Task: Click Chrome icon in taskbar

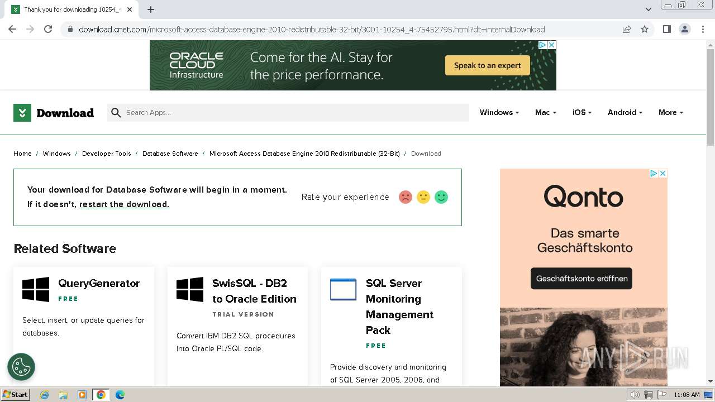Action: pos(101,395)
